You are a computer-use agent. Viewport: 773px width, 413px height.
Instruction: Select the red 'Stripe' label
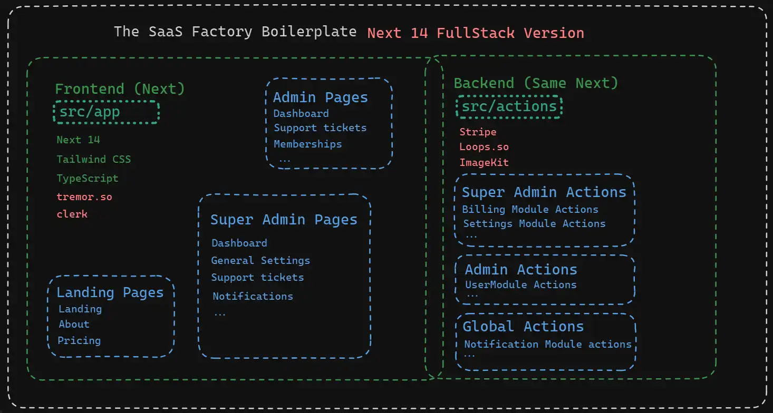point(478,132)
